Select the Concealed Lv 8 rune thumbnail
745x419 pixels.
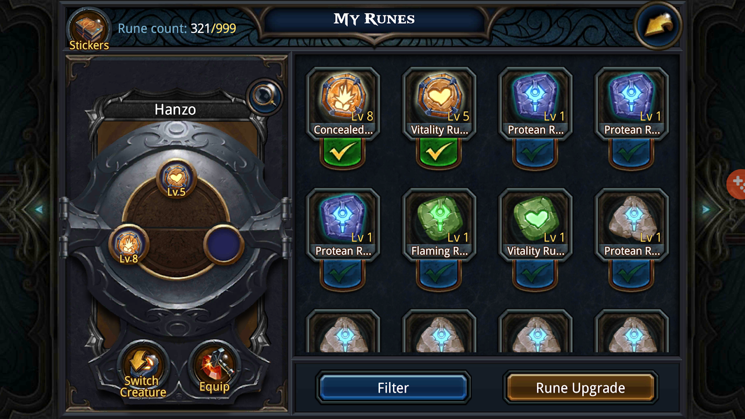[343, 103]
